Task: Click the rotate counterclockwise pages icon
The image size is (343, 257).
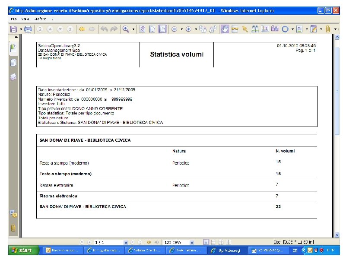Action: click(x=213, y=29)
